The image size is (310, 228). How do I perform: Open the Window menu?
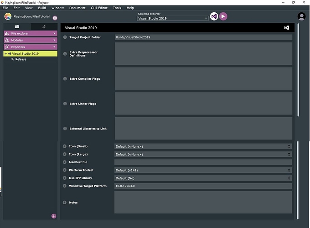click(x=57, y=8)
